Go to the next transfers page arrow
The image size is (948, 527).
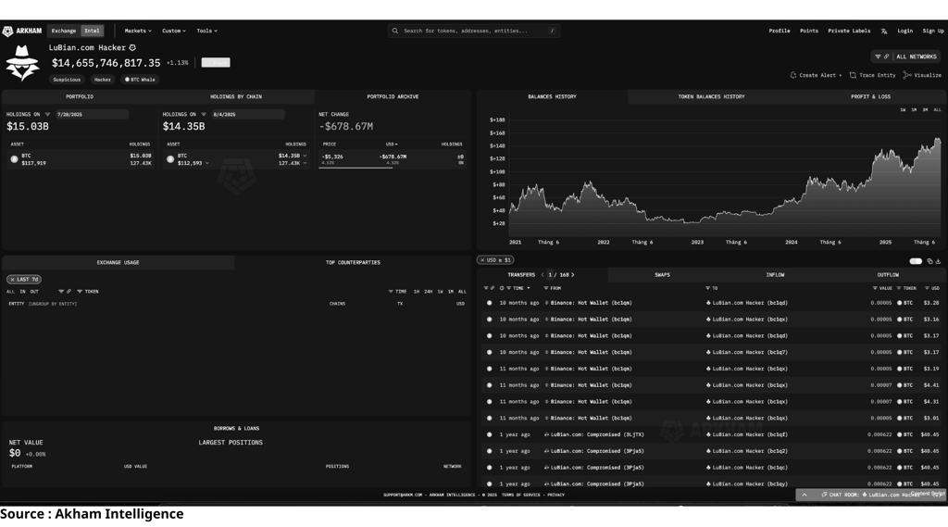[x=572, y=275]
